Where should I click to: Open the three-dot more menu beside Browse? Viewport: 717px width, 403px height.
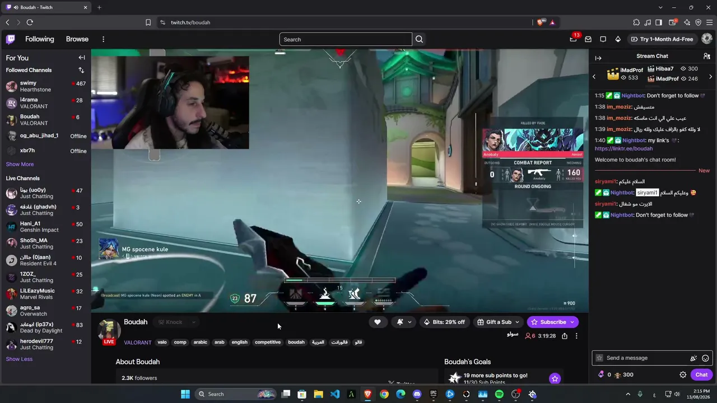tap(103, 39)
